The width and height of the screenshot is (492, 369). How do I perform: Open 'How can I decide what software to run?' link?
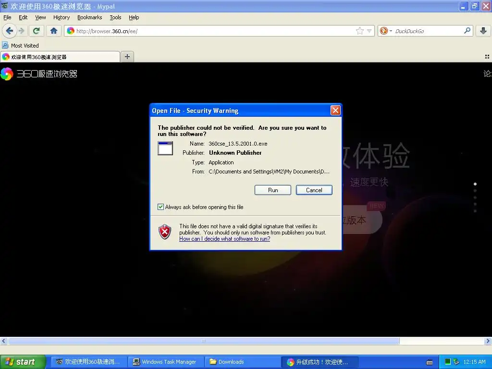tap(225, 239)
